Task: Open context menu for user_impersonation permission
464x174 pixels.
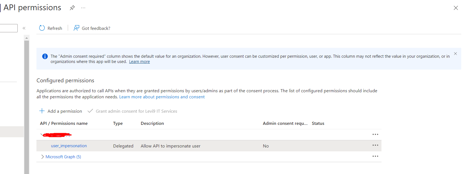Action: coord(375,145)
